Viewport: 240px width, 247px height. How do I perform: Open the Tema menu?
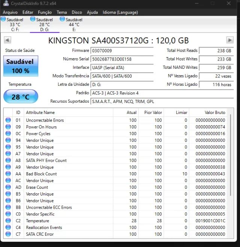62,12
